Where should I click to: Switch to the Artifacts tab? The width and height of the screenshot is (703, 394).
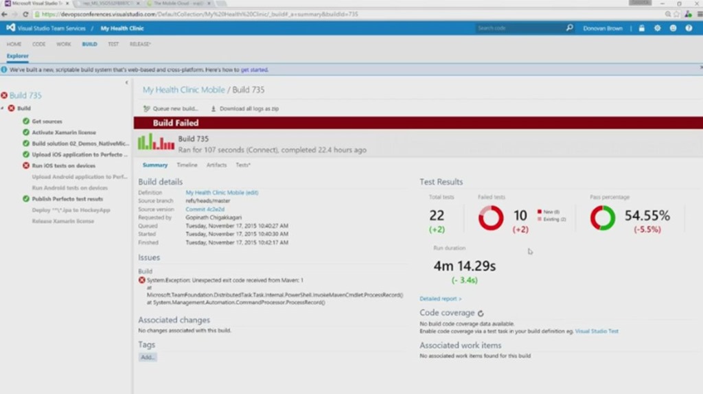[216, 165]
